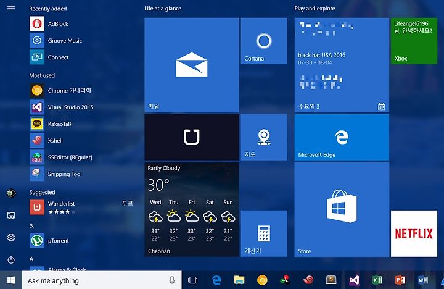444x289 pixels.
Task: Click the microphone icon in search box
Action: (172, 280)
